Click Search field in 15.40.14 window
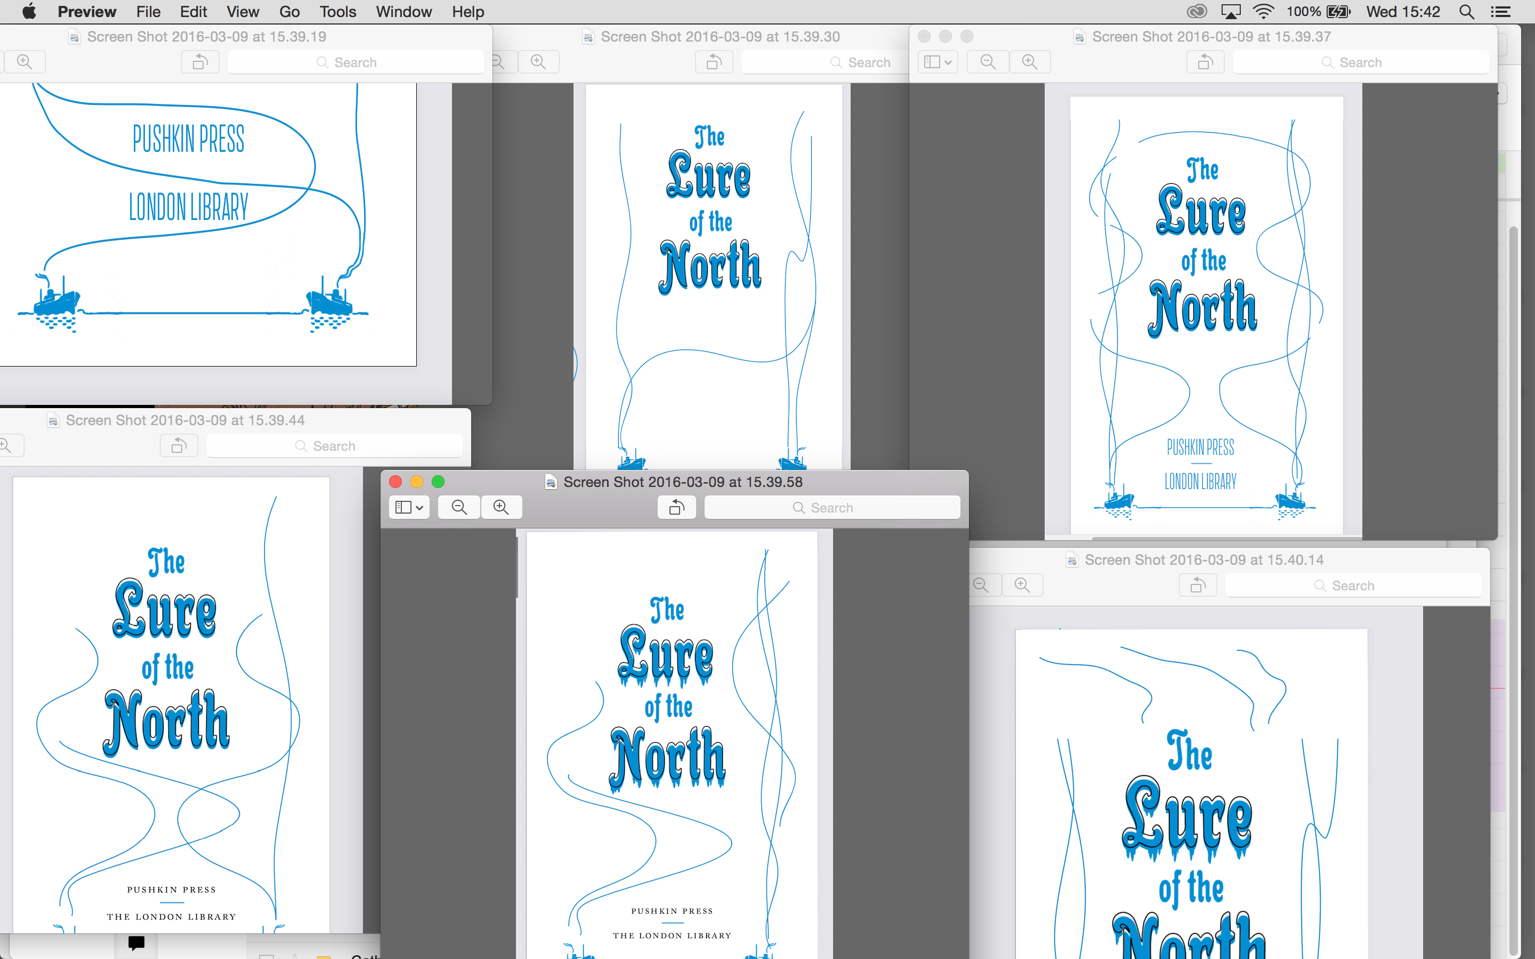Image resolution: width=1535 pixels, height=959 pixels. [x=1354, y=586]
